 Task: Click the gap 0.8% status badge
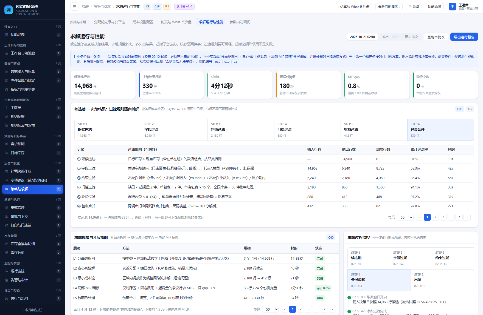pyautogui.click(x=323, y=288)
